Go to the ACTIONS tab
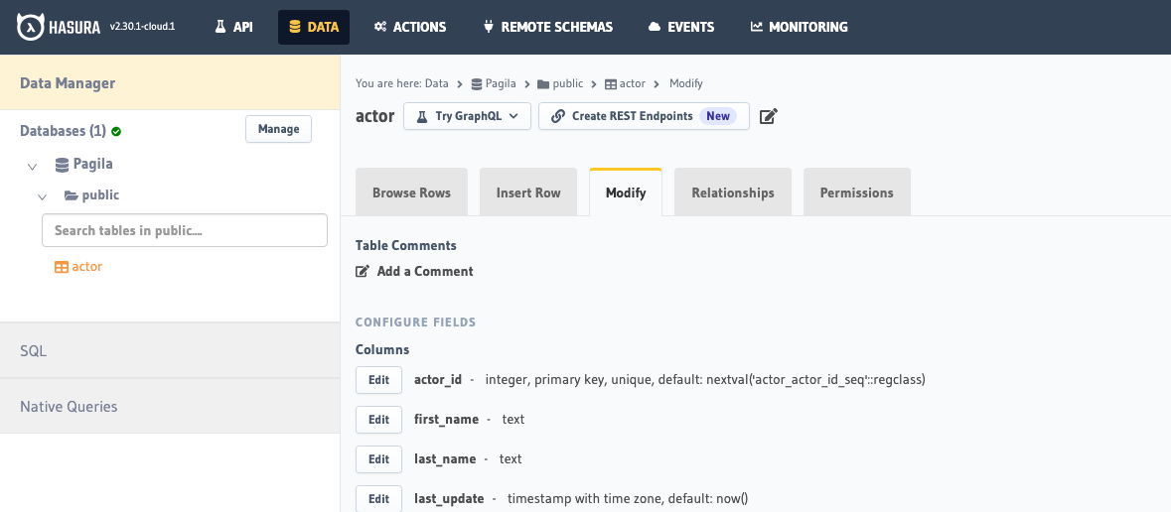Screen dimensions: 1171x512 coord(410,27)
